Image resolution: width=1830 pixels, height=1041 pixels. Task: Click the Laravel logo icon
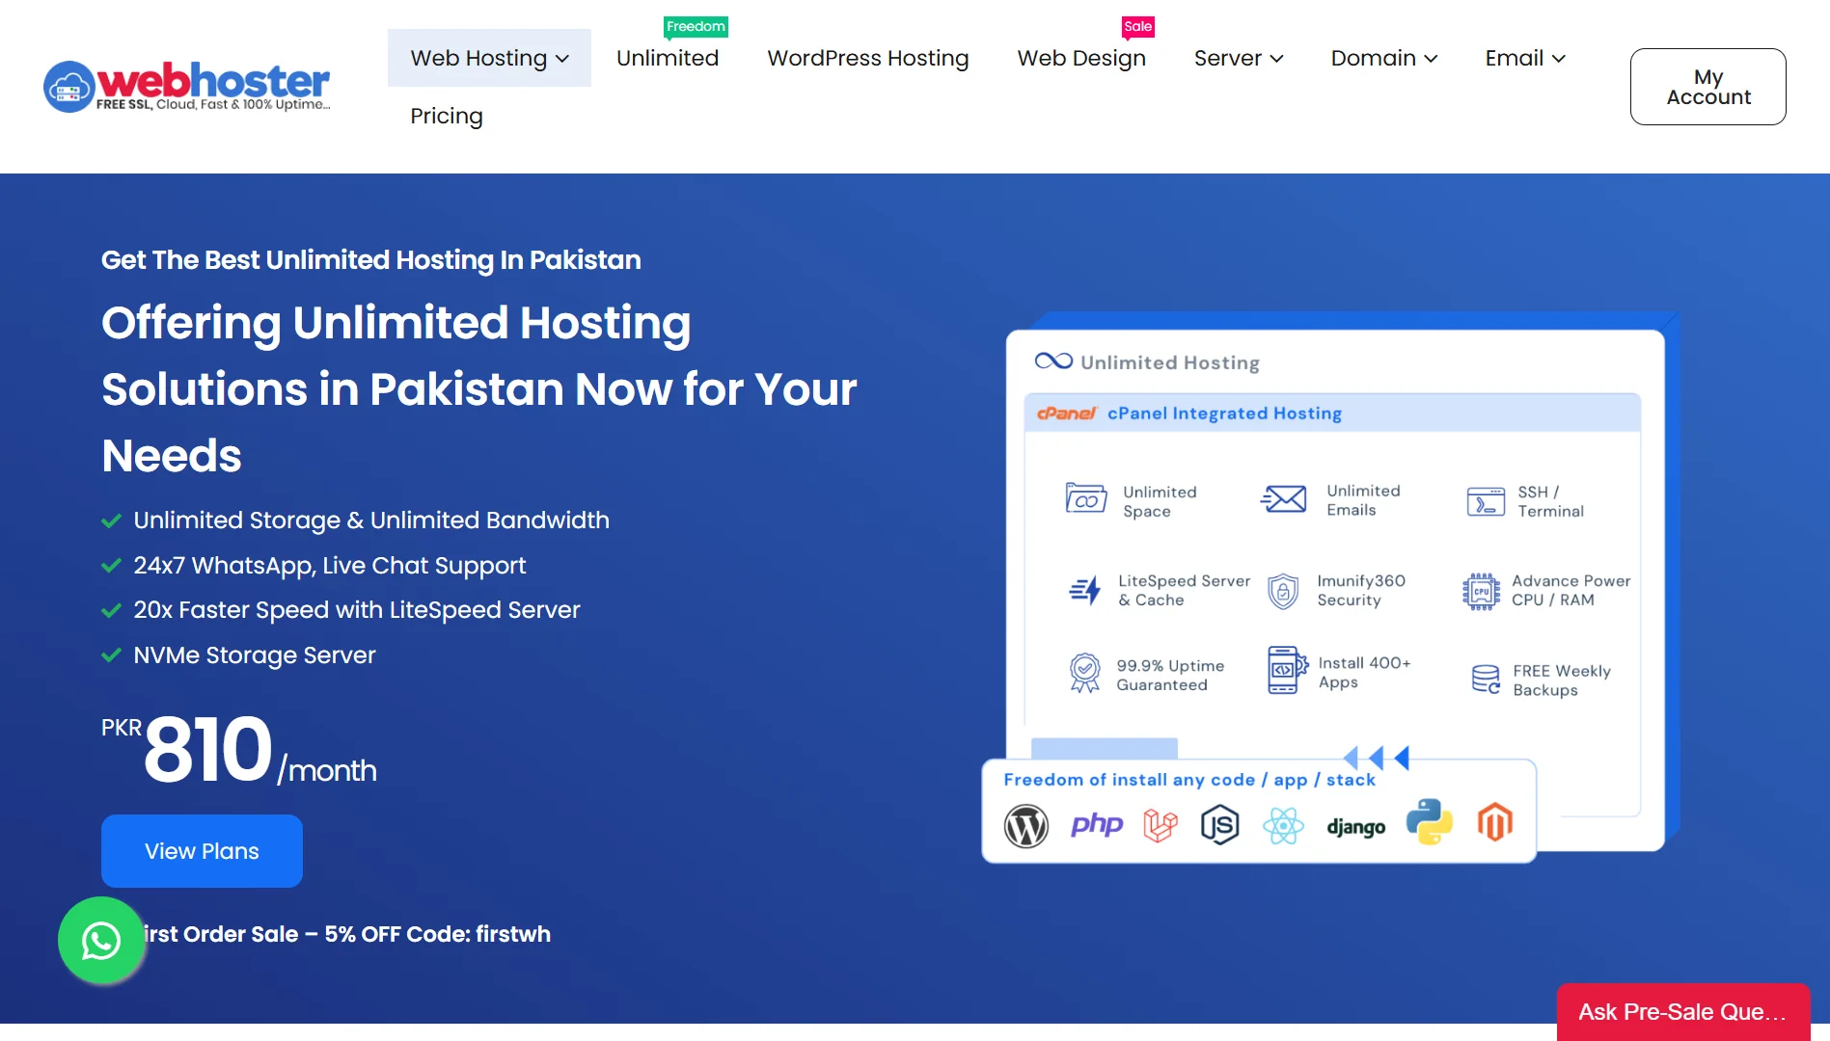pyautogui.click(x=1161, y=825)
